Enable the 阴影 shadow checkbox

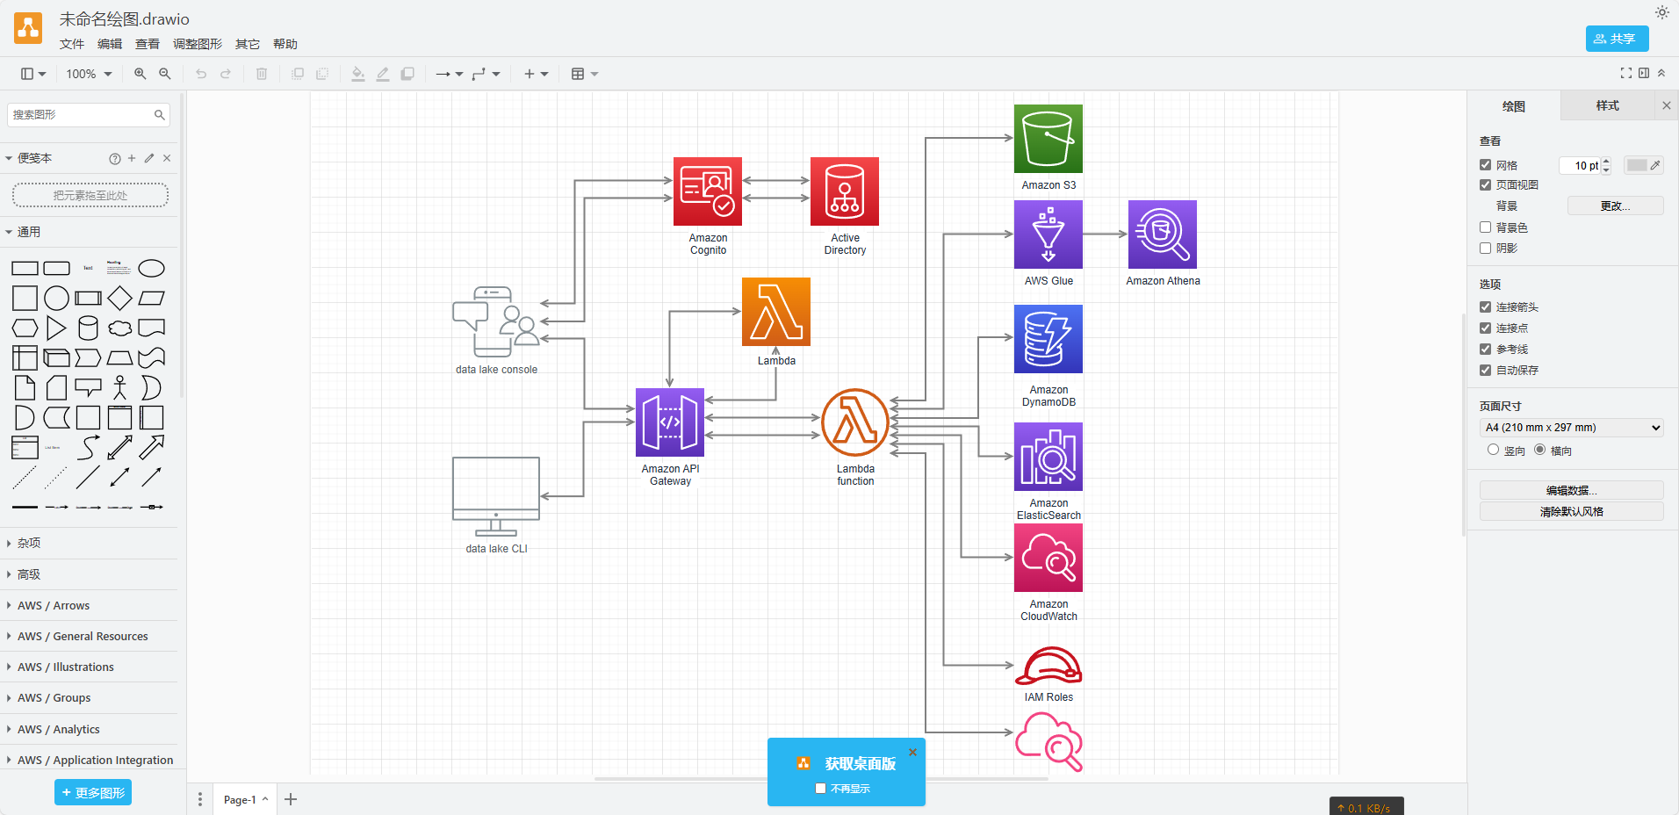(x=1486, y=249)
